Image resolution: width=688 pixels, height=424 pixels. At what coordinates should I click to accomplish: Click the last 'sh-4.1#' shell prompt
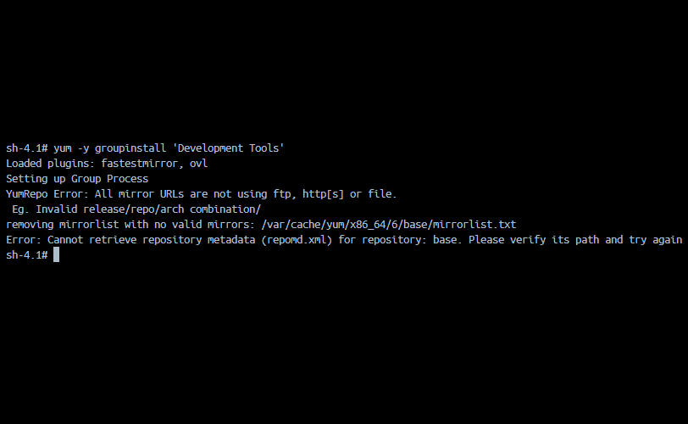coord(27,255)
